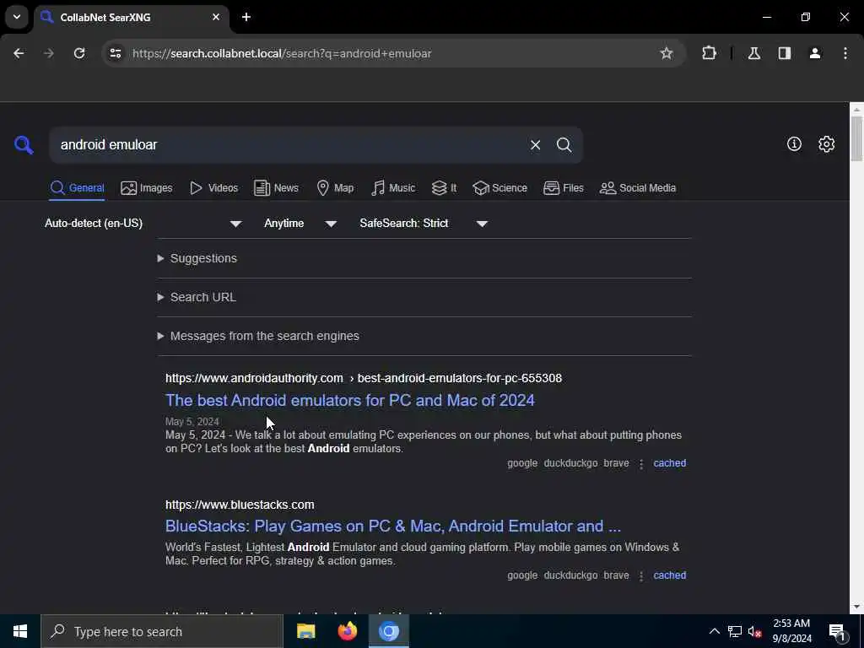Open options menu for androidauthority result
Screen dimensions: 864x648
[x=641, y=464]
